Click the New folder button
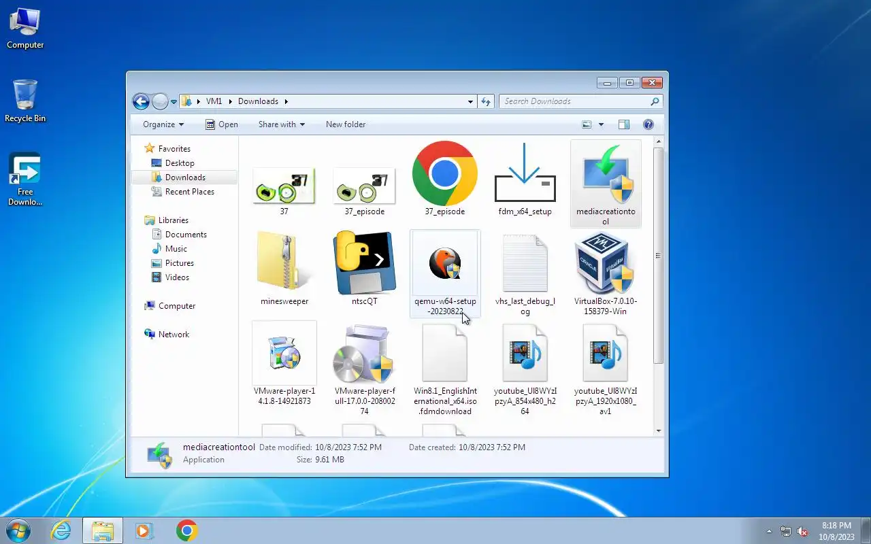The height and width of the screenshot is (544, 871). 346,124
